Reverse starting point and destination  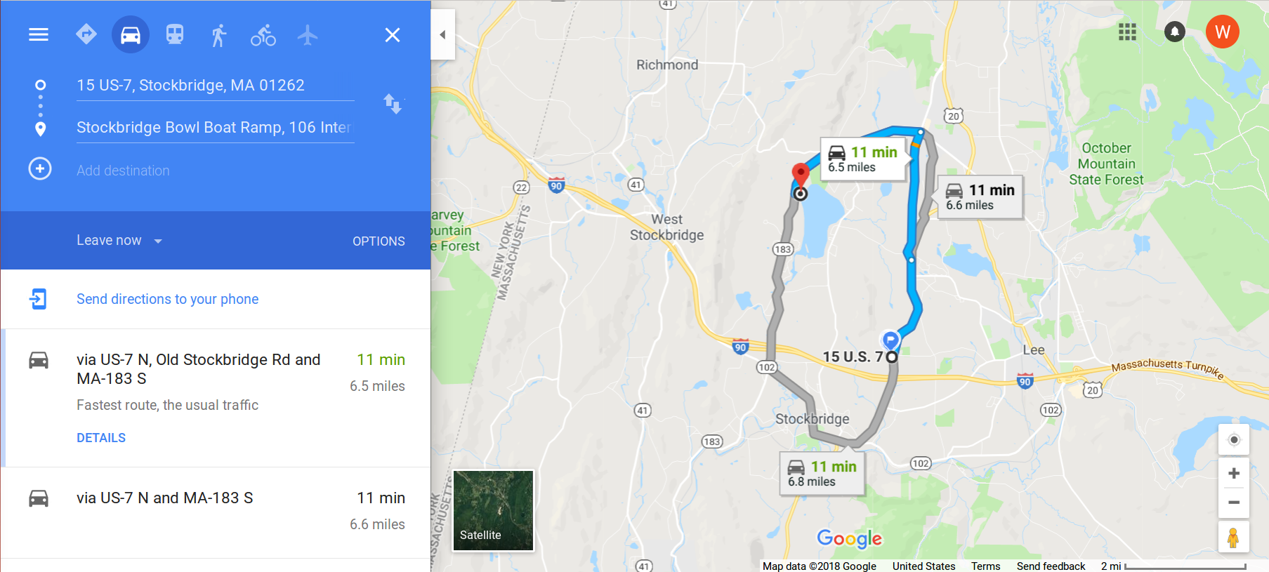[x=393, y=104]
